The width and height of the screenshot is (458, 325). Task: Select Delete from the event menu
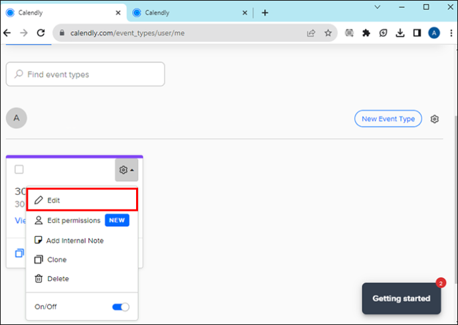pos(82,279)
